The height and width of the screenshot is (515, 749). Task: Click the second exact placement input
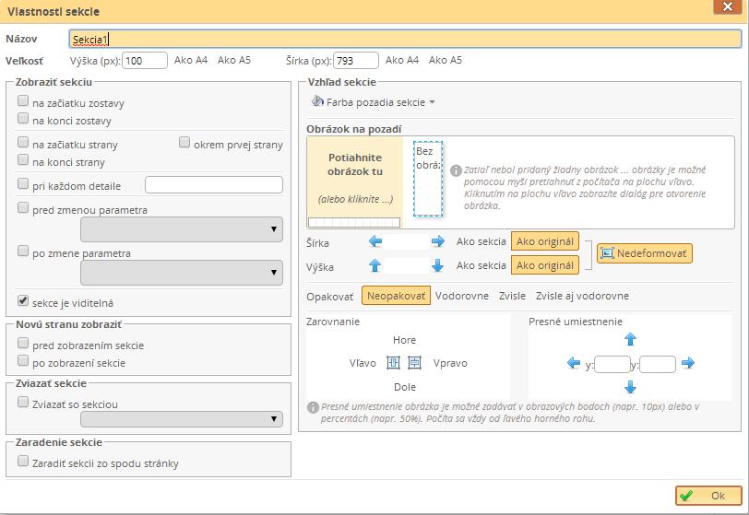pos(658,365)
